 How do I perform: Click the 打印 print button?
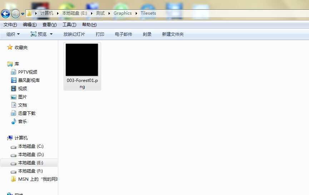tap(100, 34)
